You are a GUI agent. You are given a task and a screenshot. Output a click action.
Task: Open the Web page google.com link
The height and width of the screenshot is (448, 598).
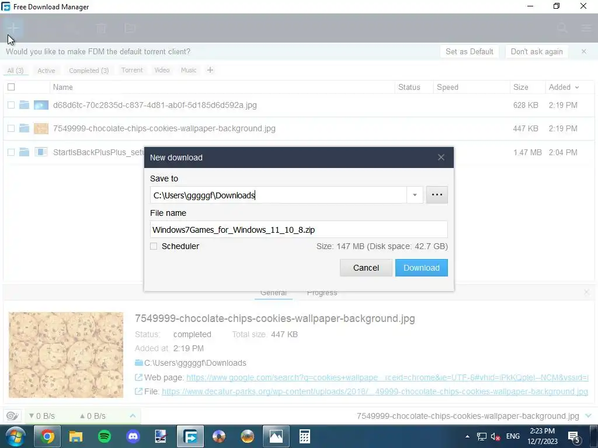[387, 377]
